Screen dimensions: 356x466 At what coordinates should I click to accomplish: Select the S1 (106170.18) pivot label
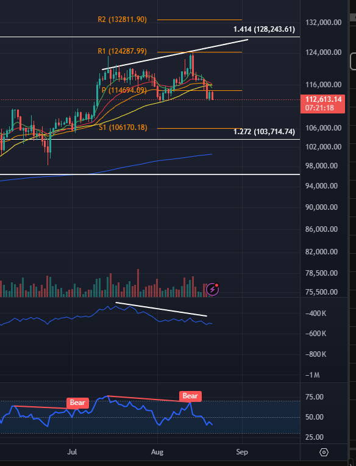pos(123,127)
